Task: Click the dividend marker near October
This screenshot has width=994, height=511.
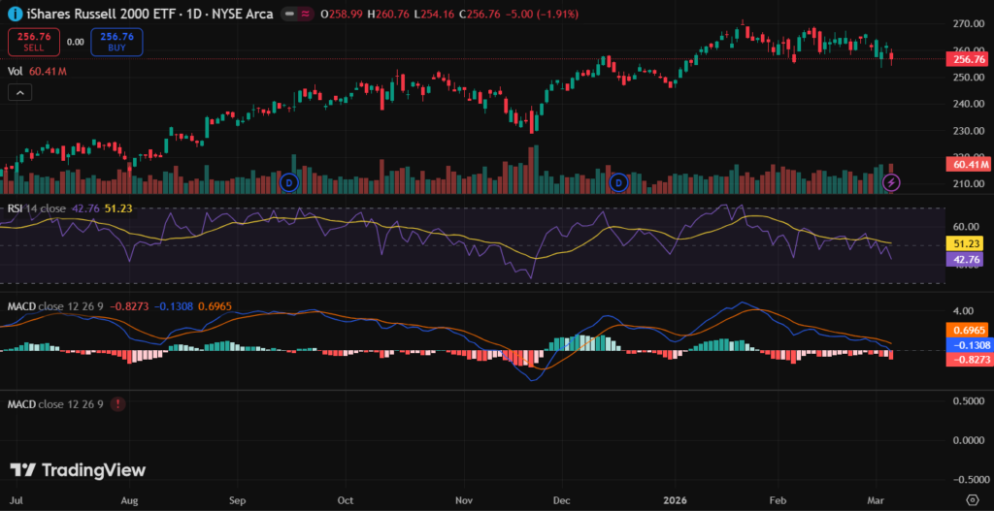Action: tap(287, 181)
